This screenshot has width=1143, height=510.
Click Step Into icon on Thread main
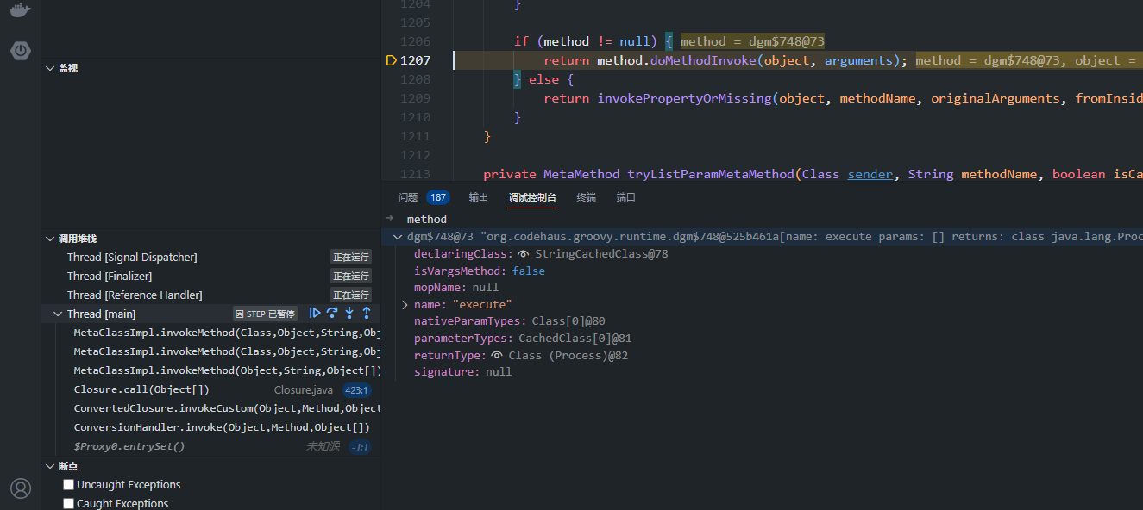point(349,314)
